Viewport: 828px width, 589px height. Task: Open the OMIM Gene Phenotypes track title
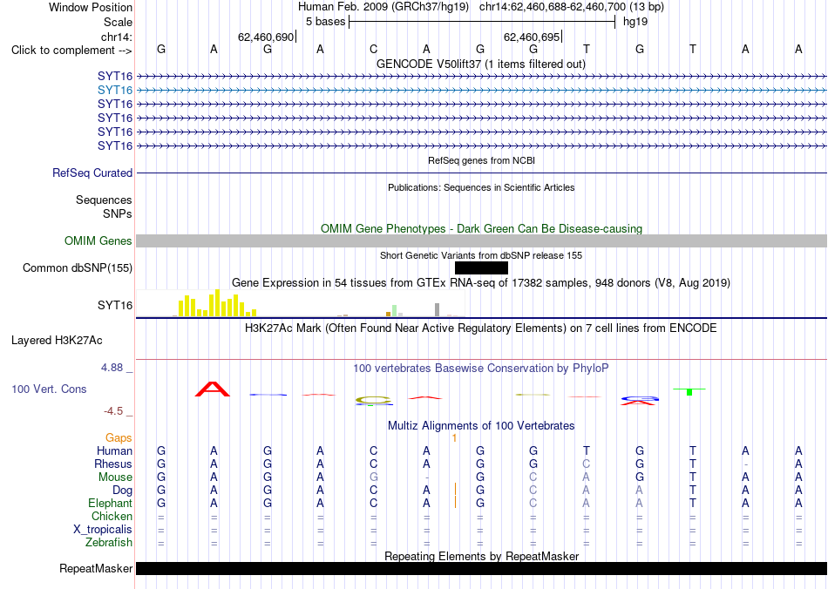point(481,228)
